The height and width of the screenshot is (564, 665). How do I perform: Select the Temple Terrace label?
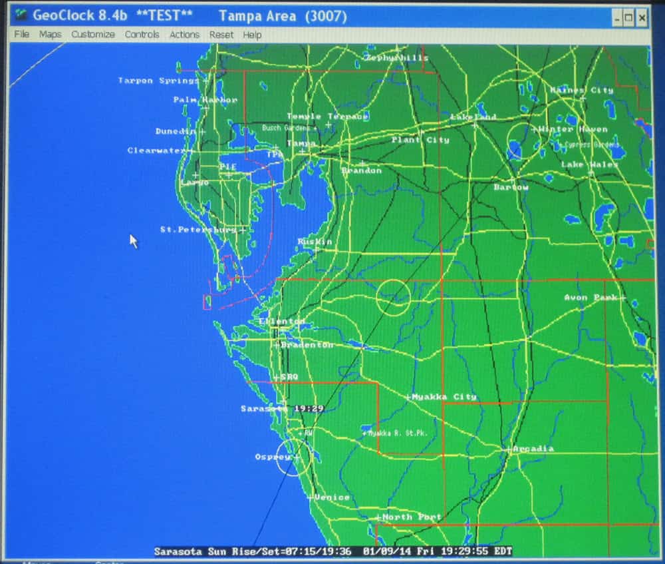(x=327, y=117)
